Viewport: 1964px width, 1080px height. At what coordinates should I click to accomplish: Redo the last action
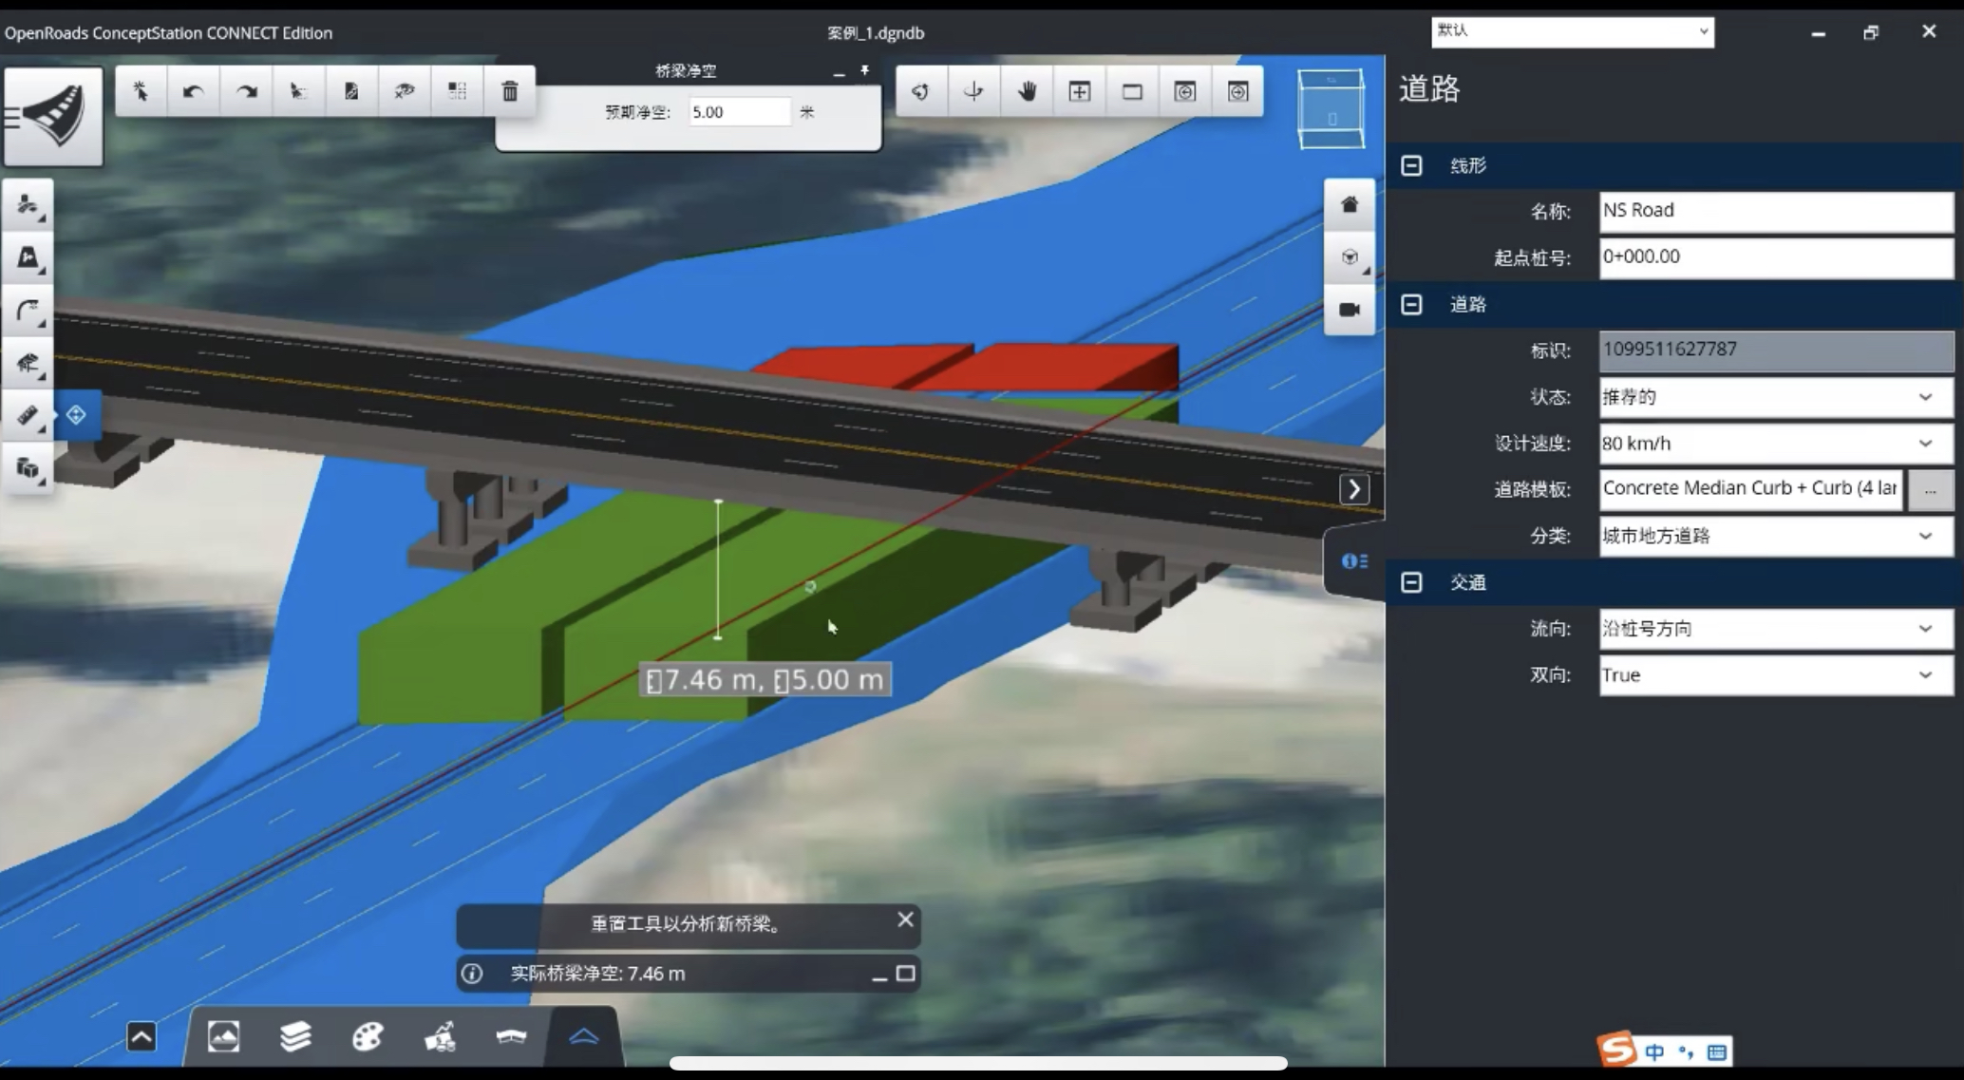(246, 91)
